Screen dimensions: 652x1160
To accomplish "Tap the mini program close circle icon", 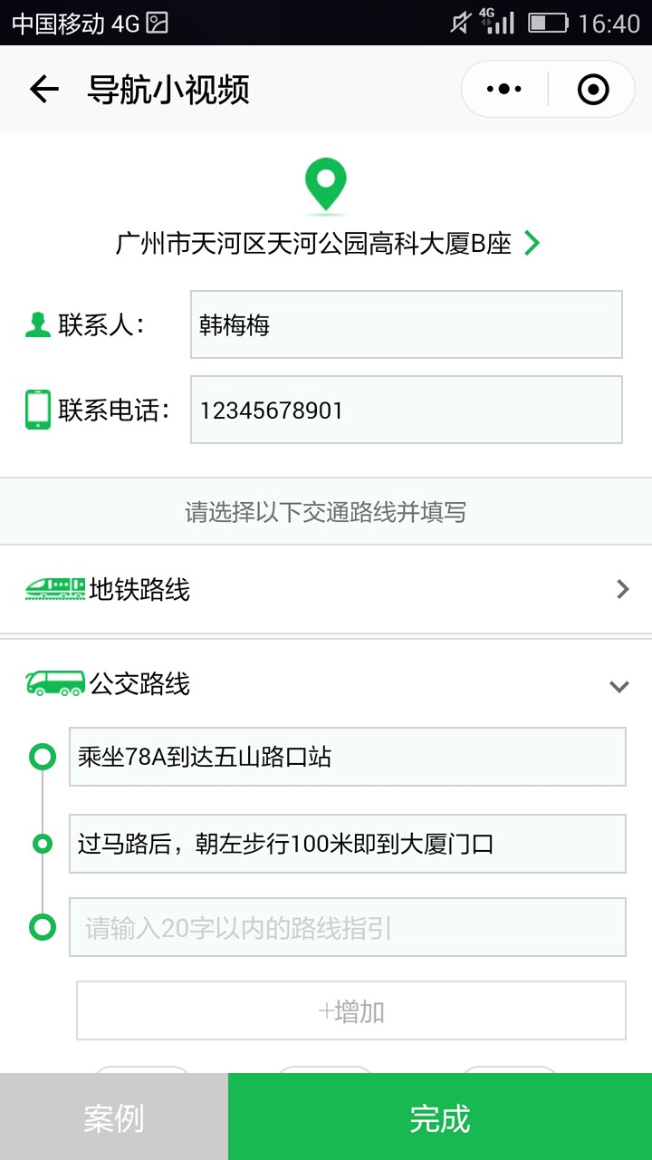I will pyautogui.click(x=593, y=89).
